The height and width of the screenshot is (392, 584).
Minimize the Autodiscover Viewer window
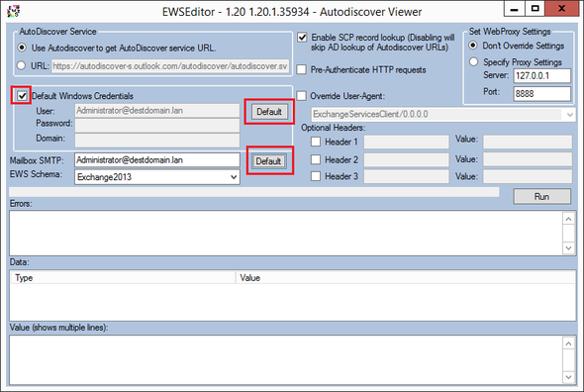pyautogui.click(x=515, y=9)
